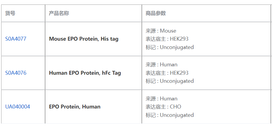Click the 货号 column header

point(10,13)
